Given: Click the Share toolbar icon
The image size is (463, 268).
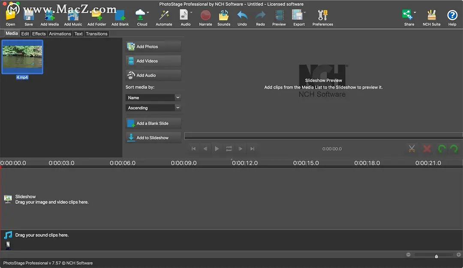Looking at the screenshot, I should (x=407, y=15).
